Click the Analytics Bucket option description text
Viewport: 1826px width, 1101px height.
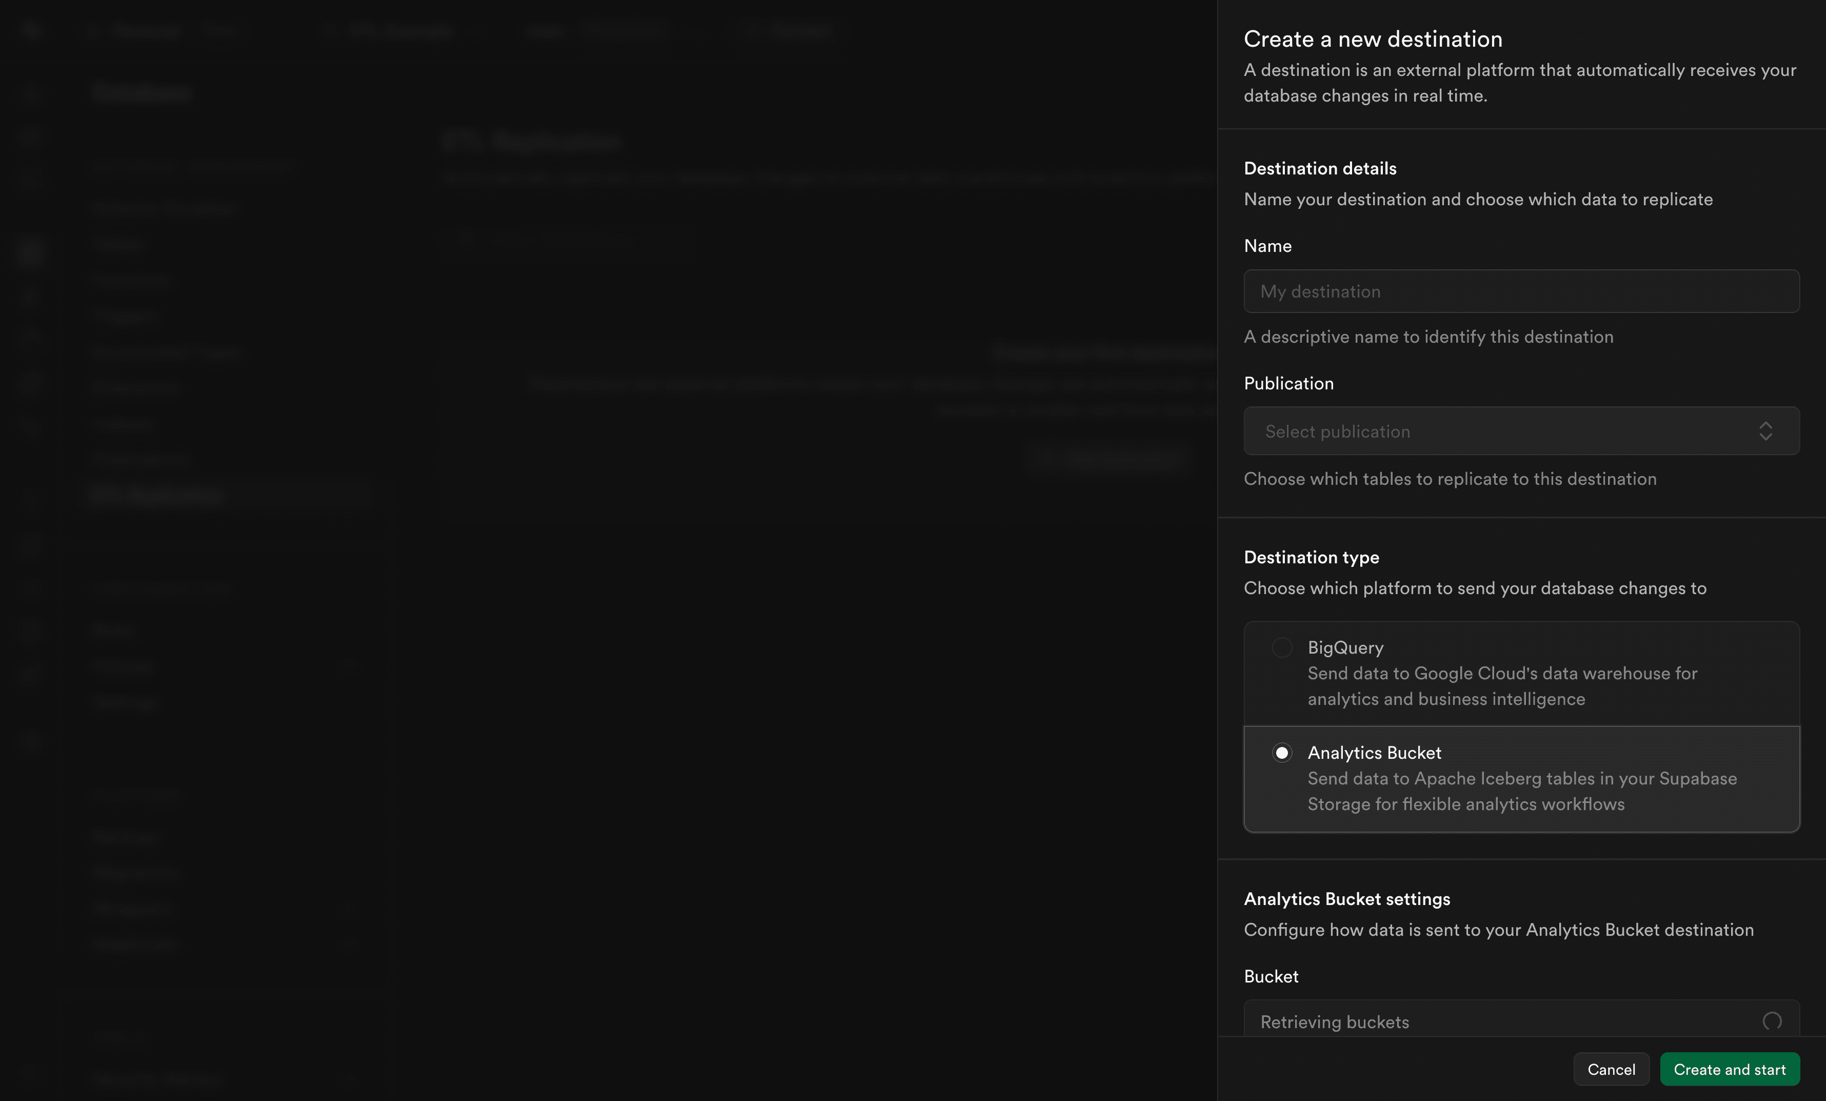point(1521,791)
